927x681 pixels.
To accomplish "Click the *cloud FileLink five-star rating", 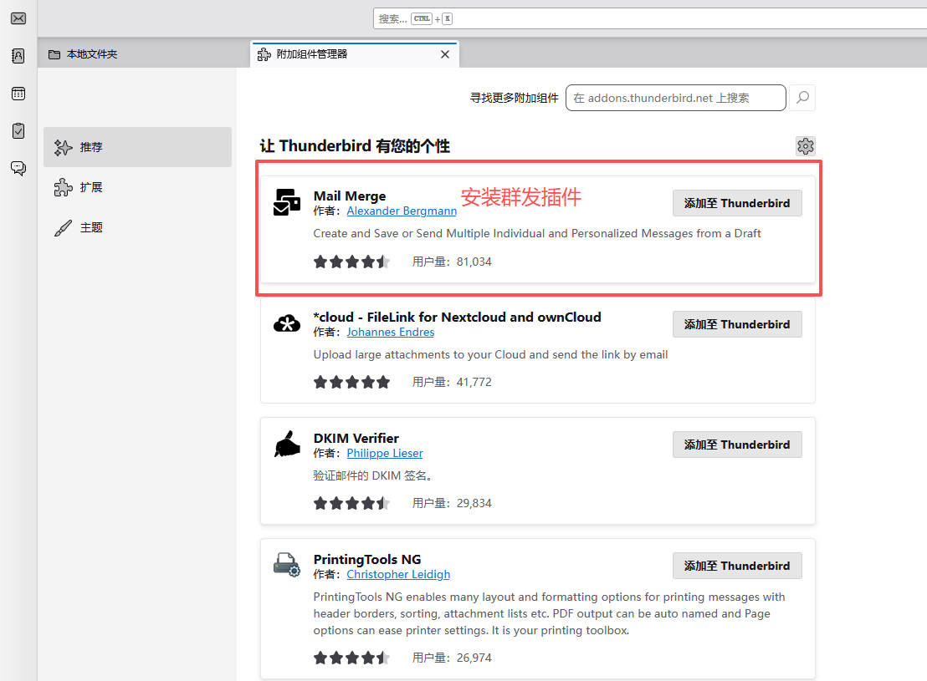I will (351, 382).
